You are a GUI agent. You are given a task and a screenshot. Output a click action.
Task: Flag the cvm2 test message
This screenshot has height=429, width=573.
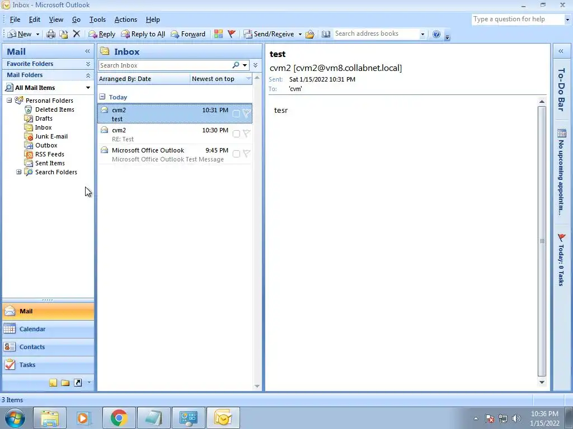[247, 113]
